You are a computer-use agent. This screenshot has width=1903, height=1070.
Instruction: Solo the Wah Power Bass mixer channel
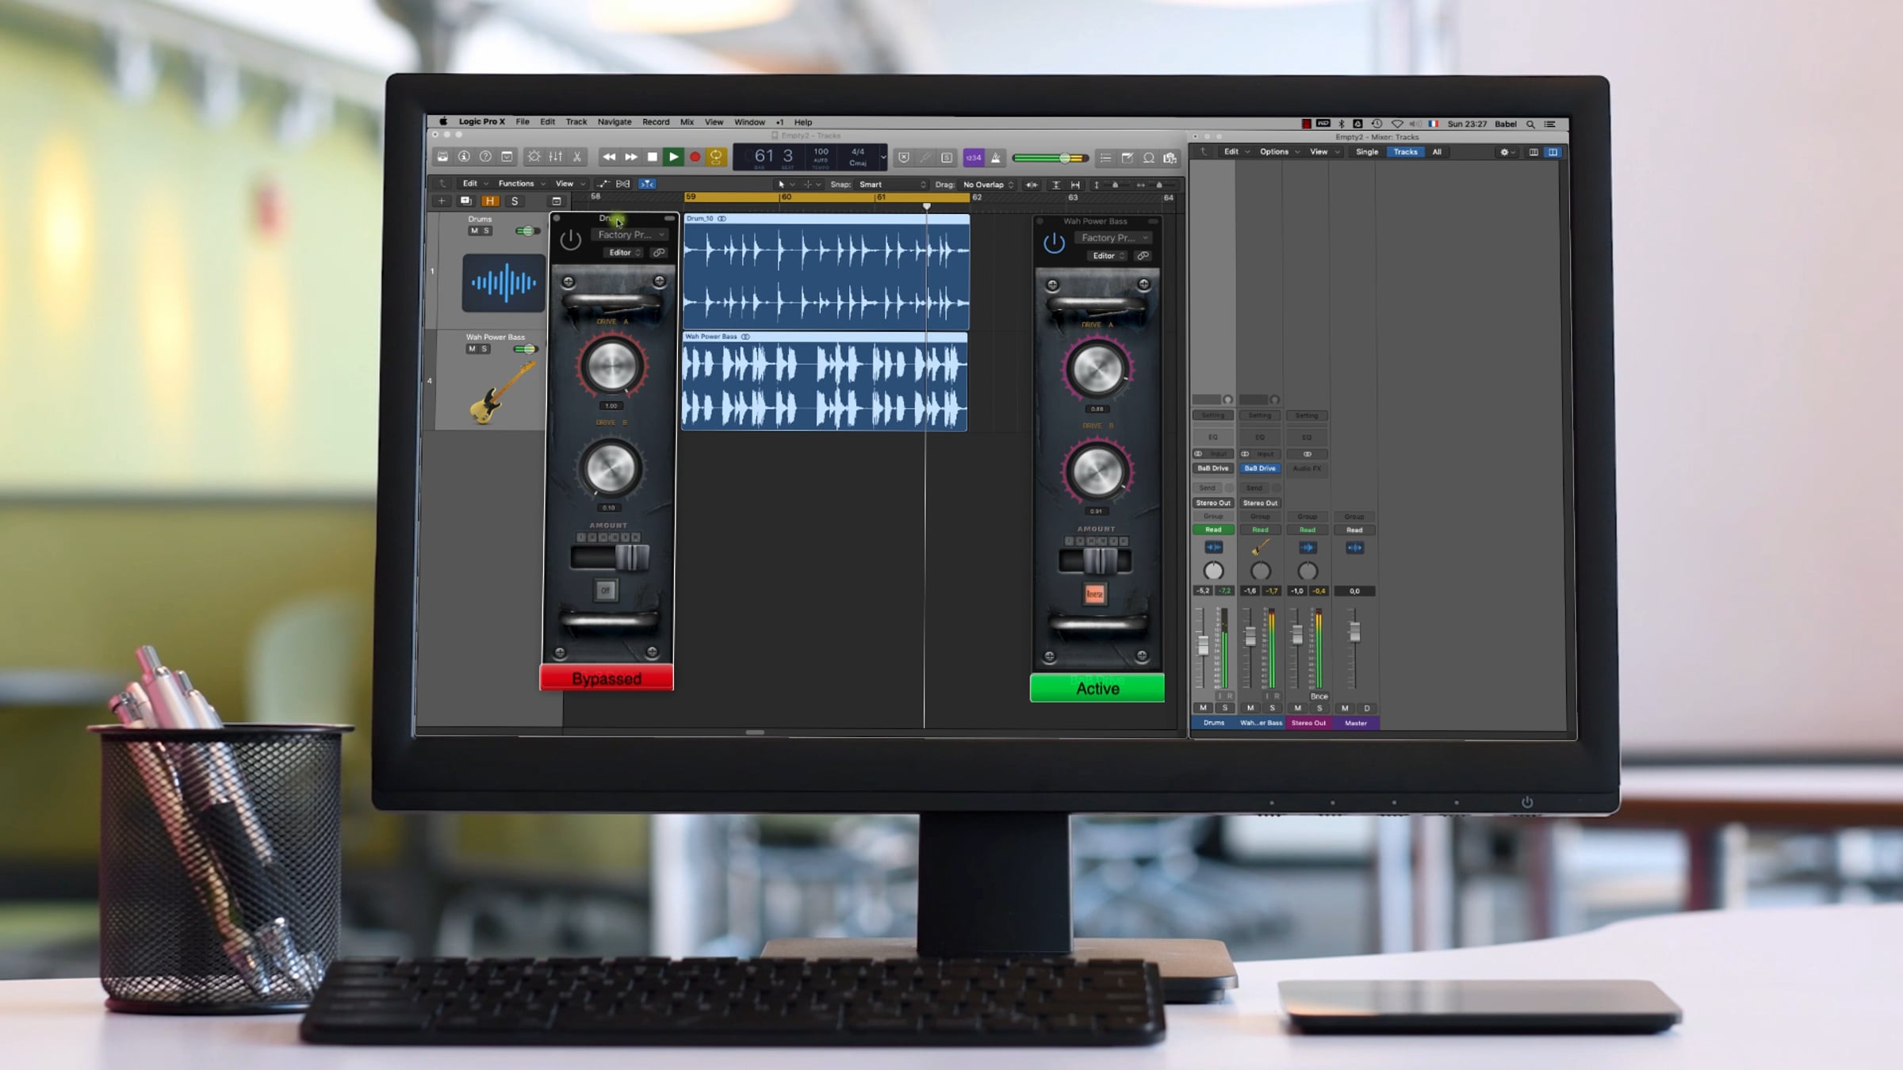1272,708
